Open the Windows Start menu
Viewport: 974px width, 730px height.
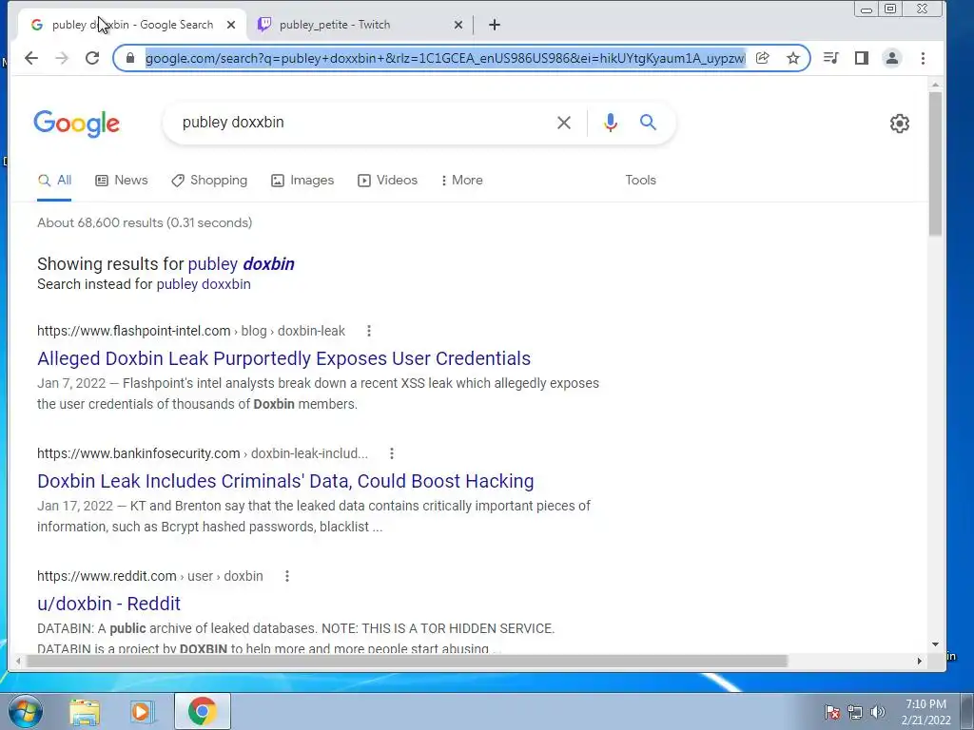tap(25, 711)
